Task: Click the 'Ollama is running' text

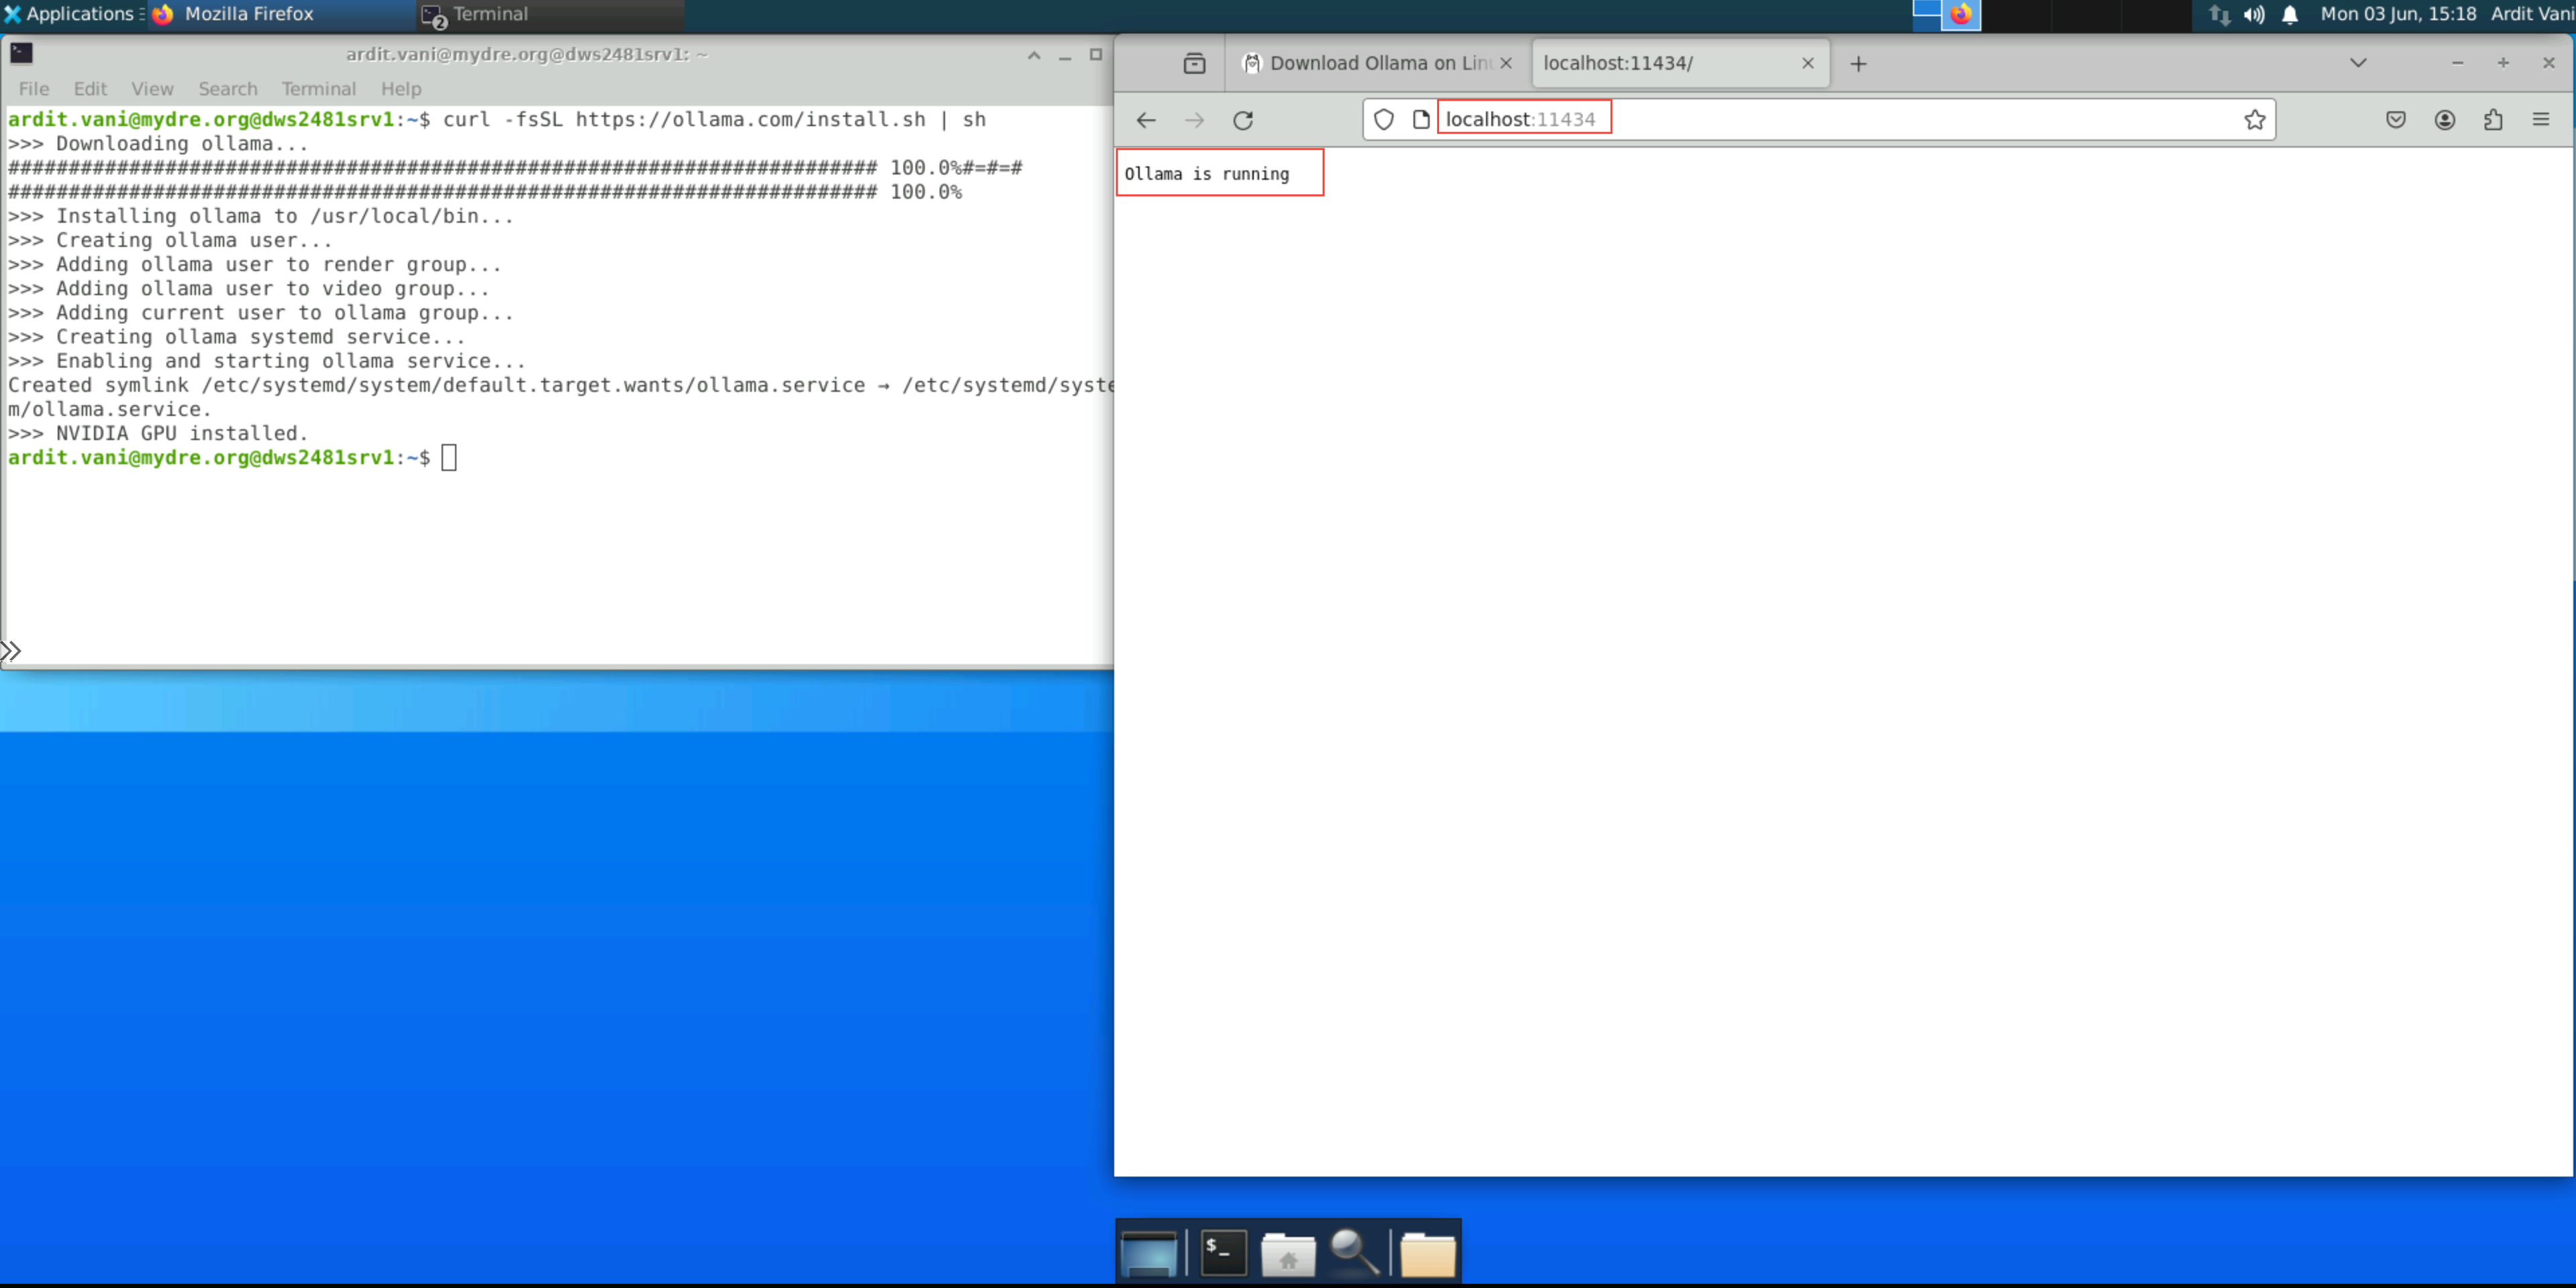Action: tap(1207, 174)
